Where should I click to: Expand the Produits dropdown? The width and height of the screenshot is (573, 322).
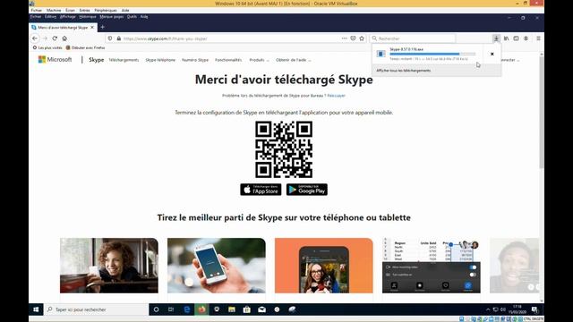point(259,60)
